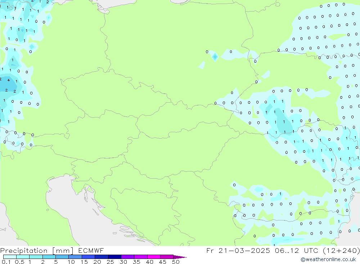Click the 2–5 mm legend color swatch

[49, 257]
